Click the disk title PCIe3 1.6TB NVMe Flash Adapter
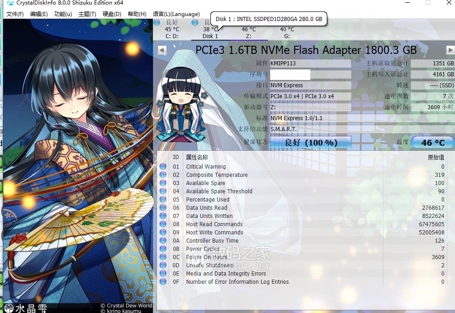The height and width of the screenshot is (313, 455). pos(306,50)
